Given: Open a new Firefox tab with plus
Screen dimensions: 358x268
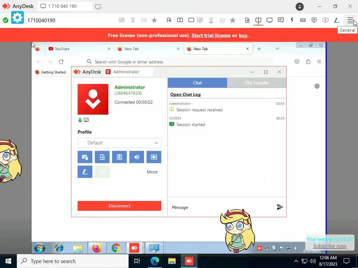Looking at the screenshot, I should point(259,49).
